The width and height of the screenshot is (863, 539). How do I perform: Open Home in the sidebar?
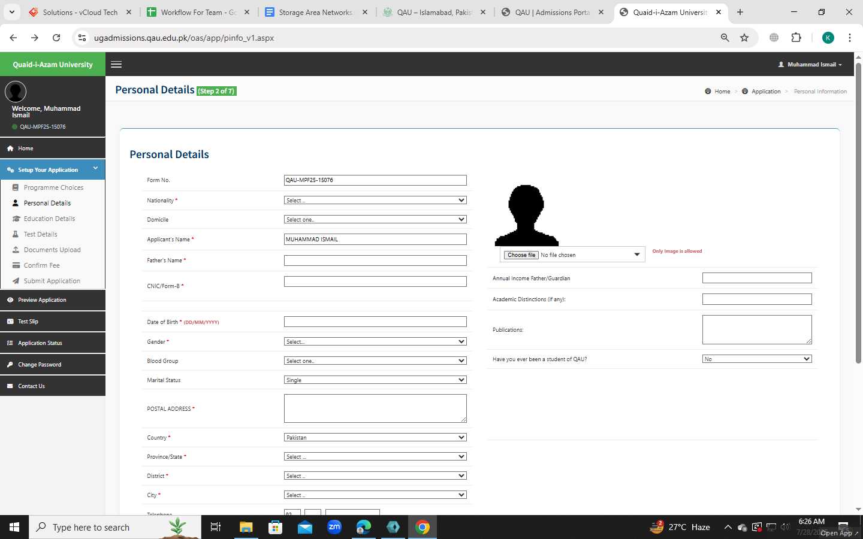(x=53, y=148)
